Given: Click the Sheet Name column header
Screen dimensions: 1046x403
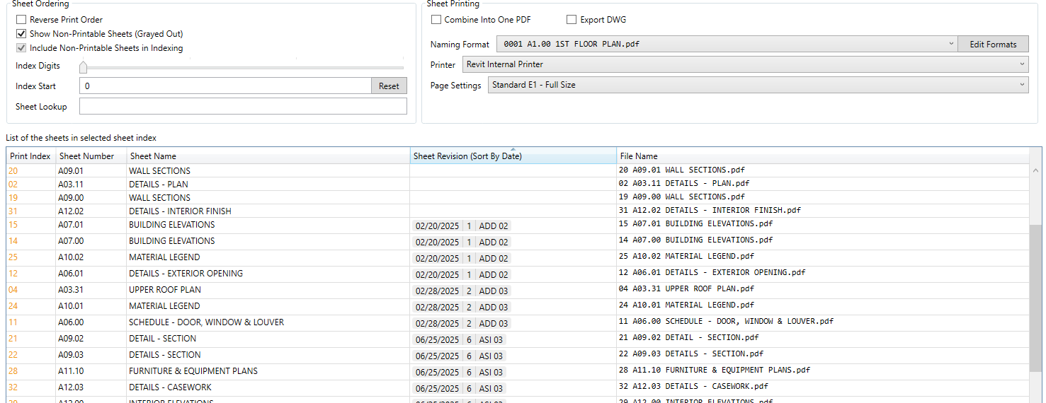Looking at the screenshot, I should coord(154,156).
